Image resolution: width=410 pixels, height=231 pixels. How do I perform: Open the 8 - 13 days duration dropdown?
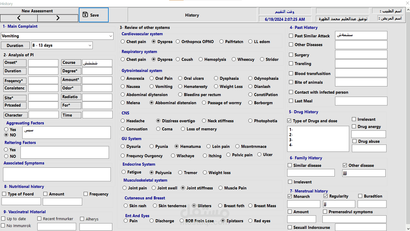point(62,45)
